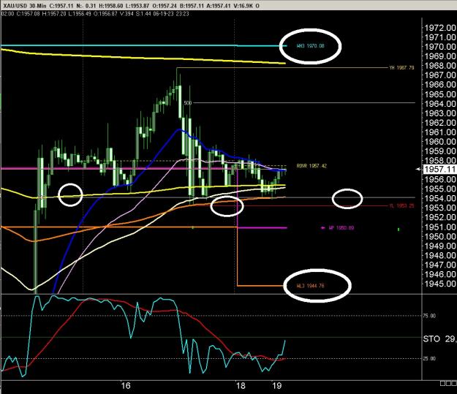Select the C:1957.11 close value in header
This screenshot has width=457, height=394.
pos(62,6)
